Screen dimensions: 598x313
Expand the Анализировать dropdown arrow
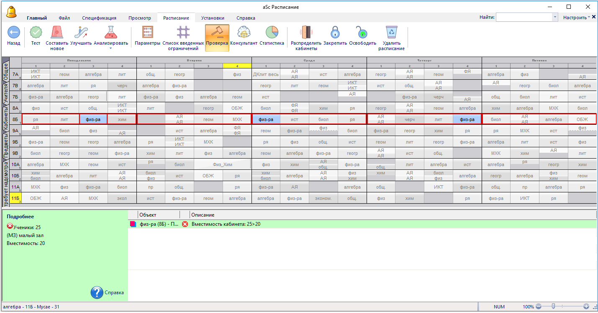click(111, 48)
